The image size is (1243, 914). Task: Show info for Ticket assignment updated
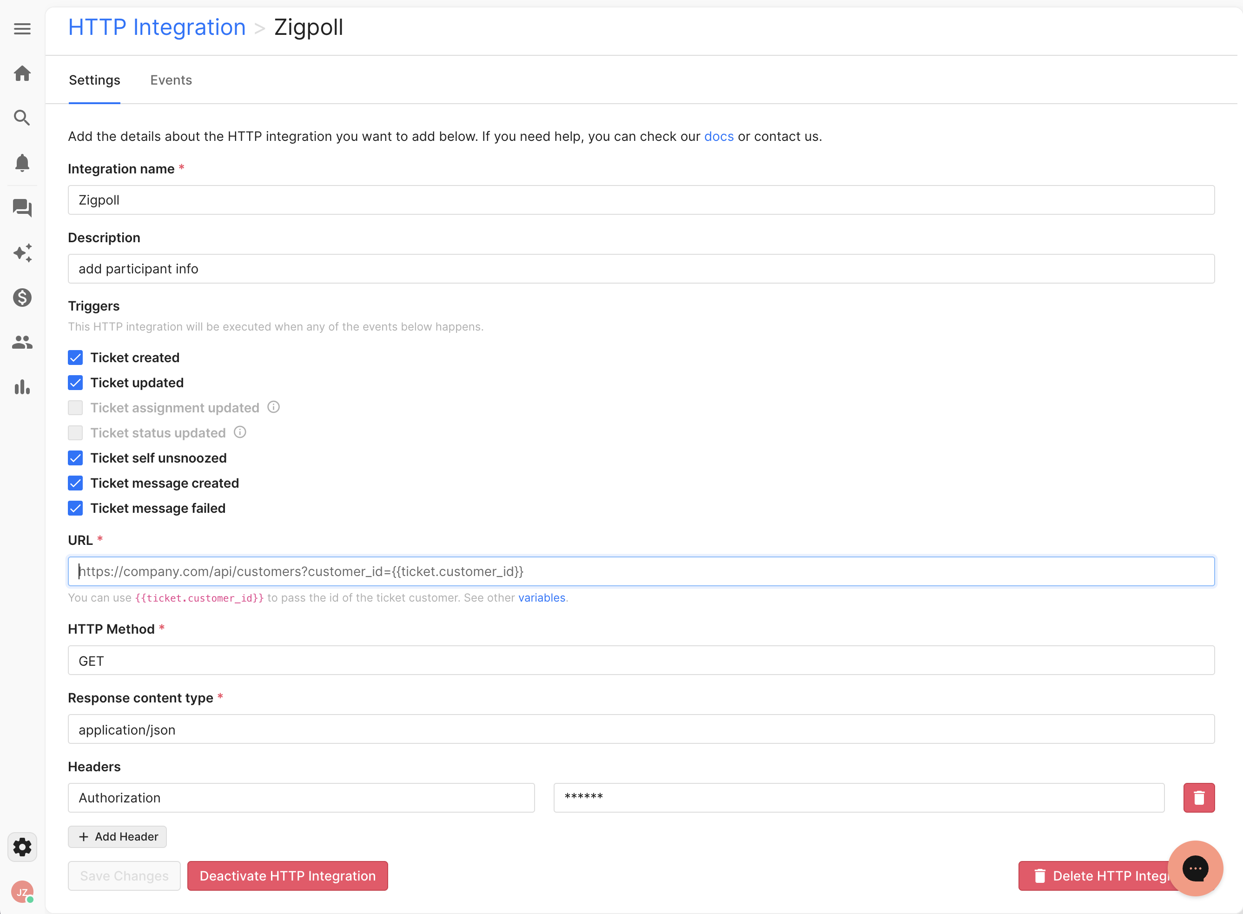(273, 407)
